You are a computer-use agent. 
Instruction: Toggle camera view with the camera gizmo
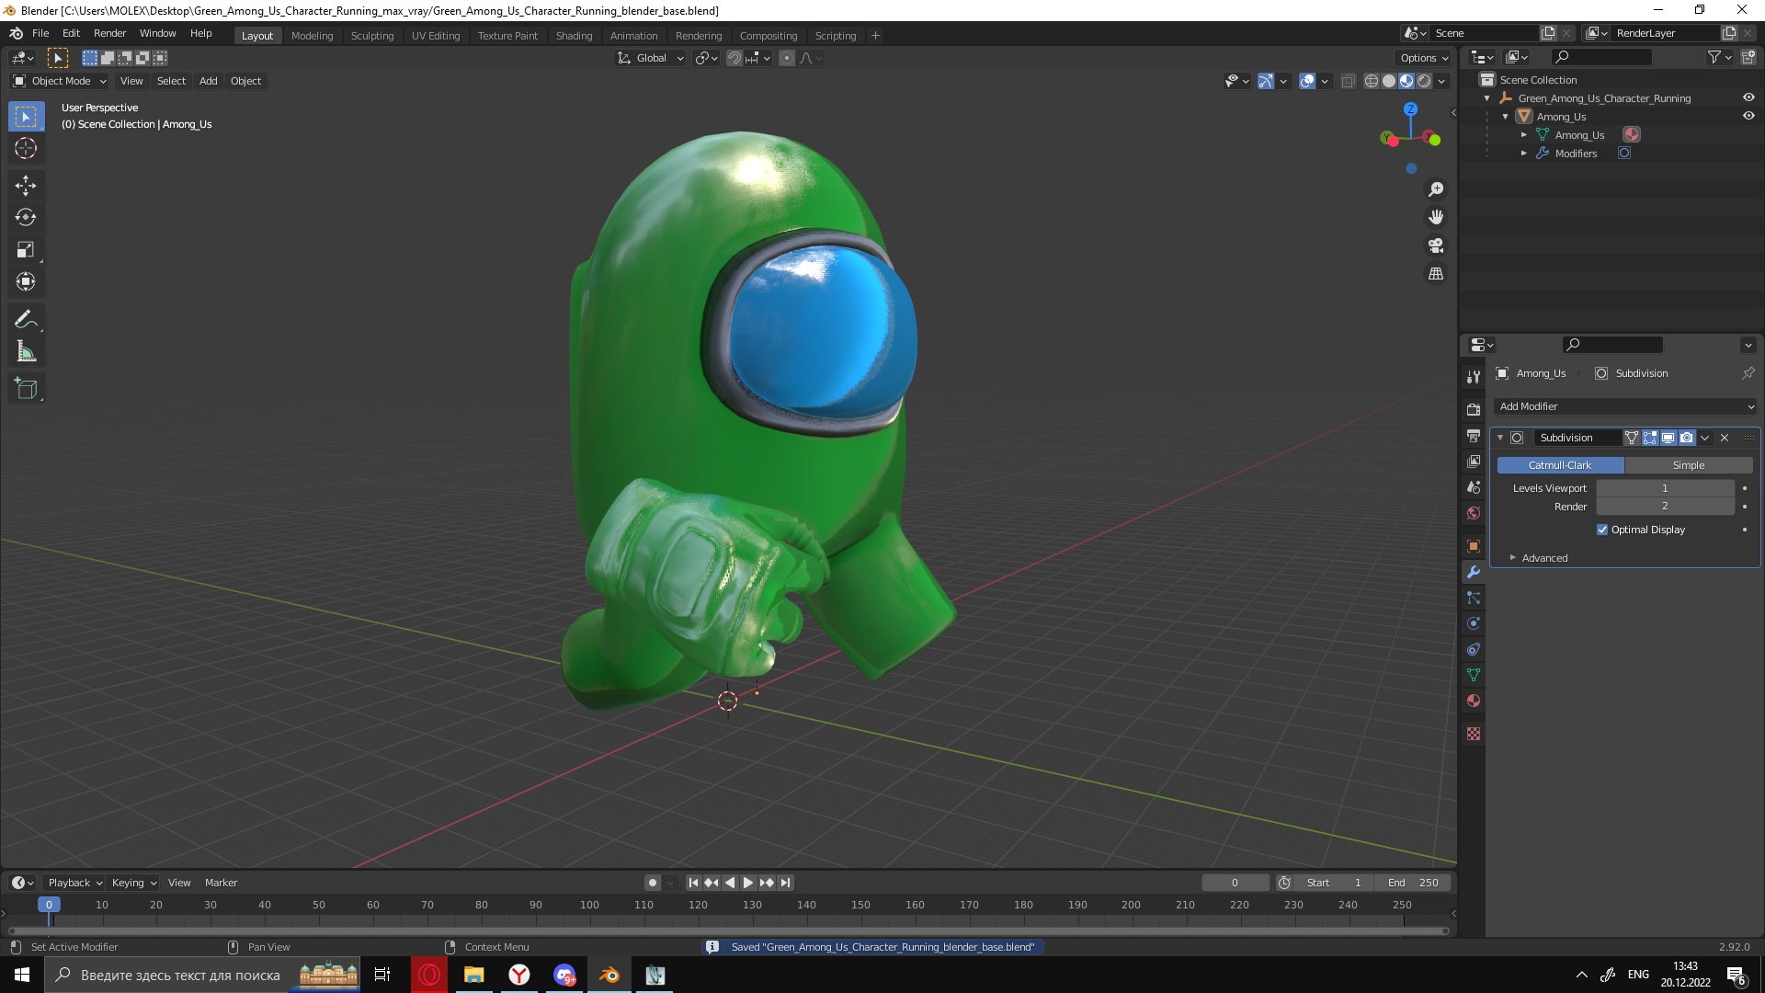pos(1436,245)
